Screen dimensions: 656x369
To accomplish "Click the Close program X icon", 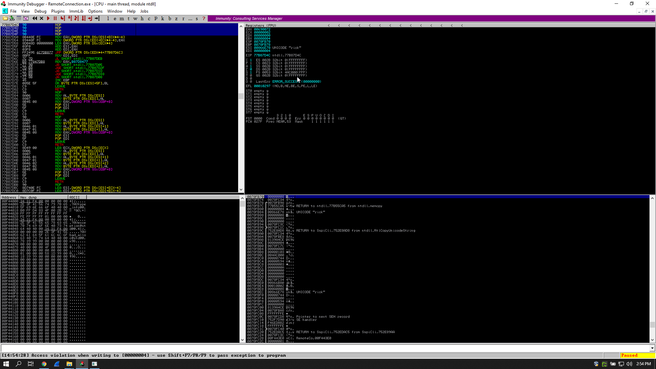I will pos(41,18).
